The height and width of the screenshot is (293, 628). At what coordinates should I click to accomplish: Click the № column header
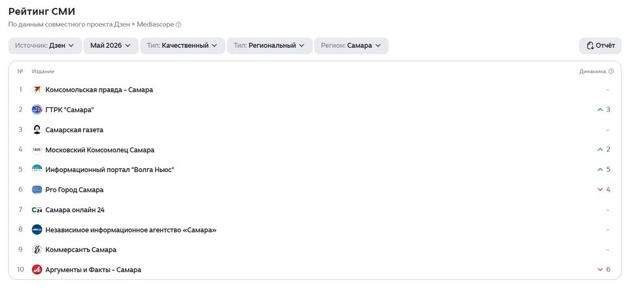tap(20, 71)
